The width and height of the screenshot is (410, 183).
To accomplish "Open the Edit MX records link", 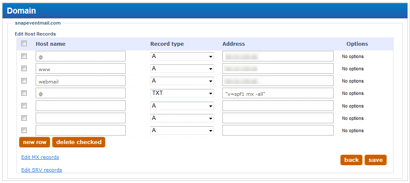I will coord(40,157).
